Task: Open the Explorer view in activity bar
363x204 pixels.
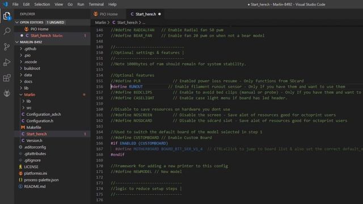Action: (x=7, y=16)
